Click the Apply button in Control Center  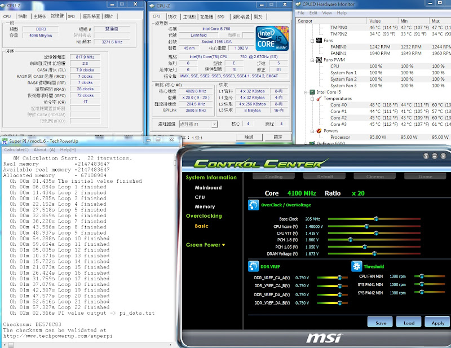click(437, 323)
